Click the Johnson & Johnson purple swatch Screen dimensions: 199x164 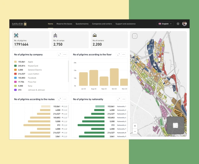point(15,90)
